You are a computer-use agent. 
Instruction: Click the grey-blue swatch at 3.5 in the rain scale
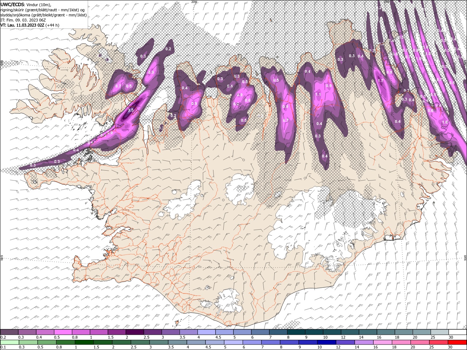click(x=178, y=342)
